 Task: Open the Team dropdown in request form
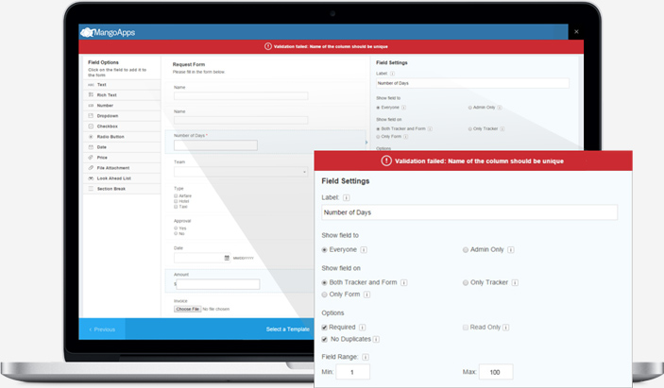241,172
